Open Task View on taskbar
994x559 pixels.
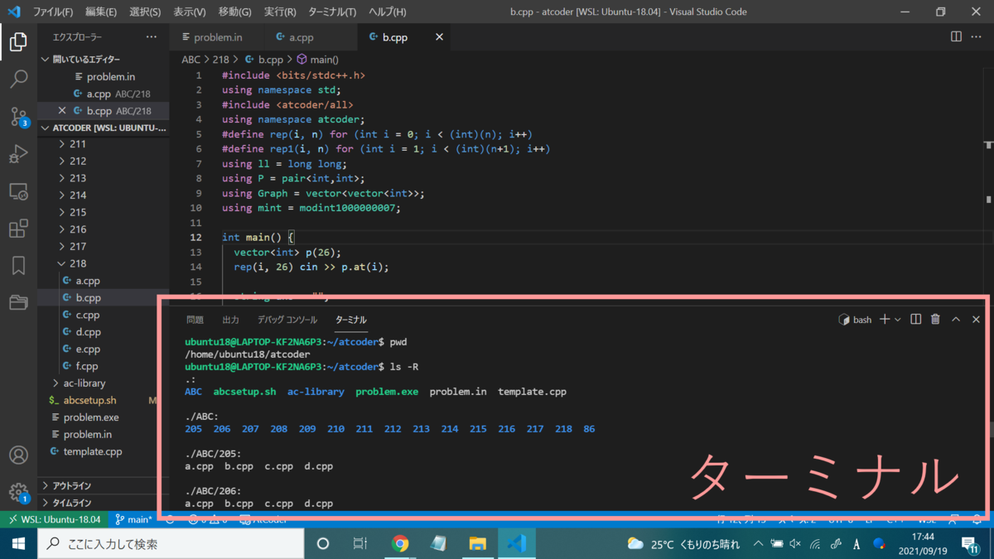tap(360, 544)
